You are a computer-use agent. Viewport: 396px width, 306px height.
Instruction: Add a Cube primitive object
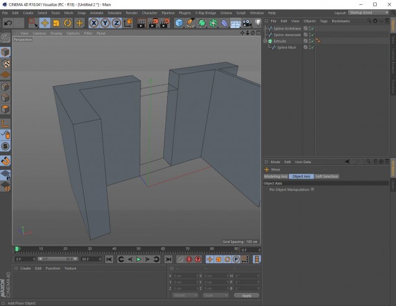click(179, 23)
